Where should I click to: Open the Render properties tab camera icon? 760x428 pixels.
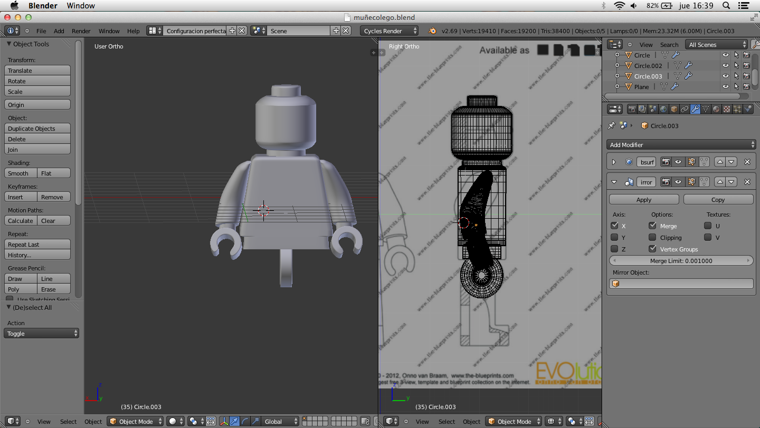pyautogui.click(x=632, y=109)
